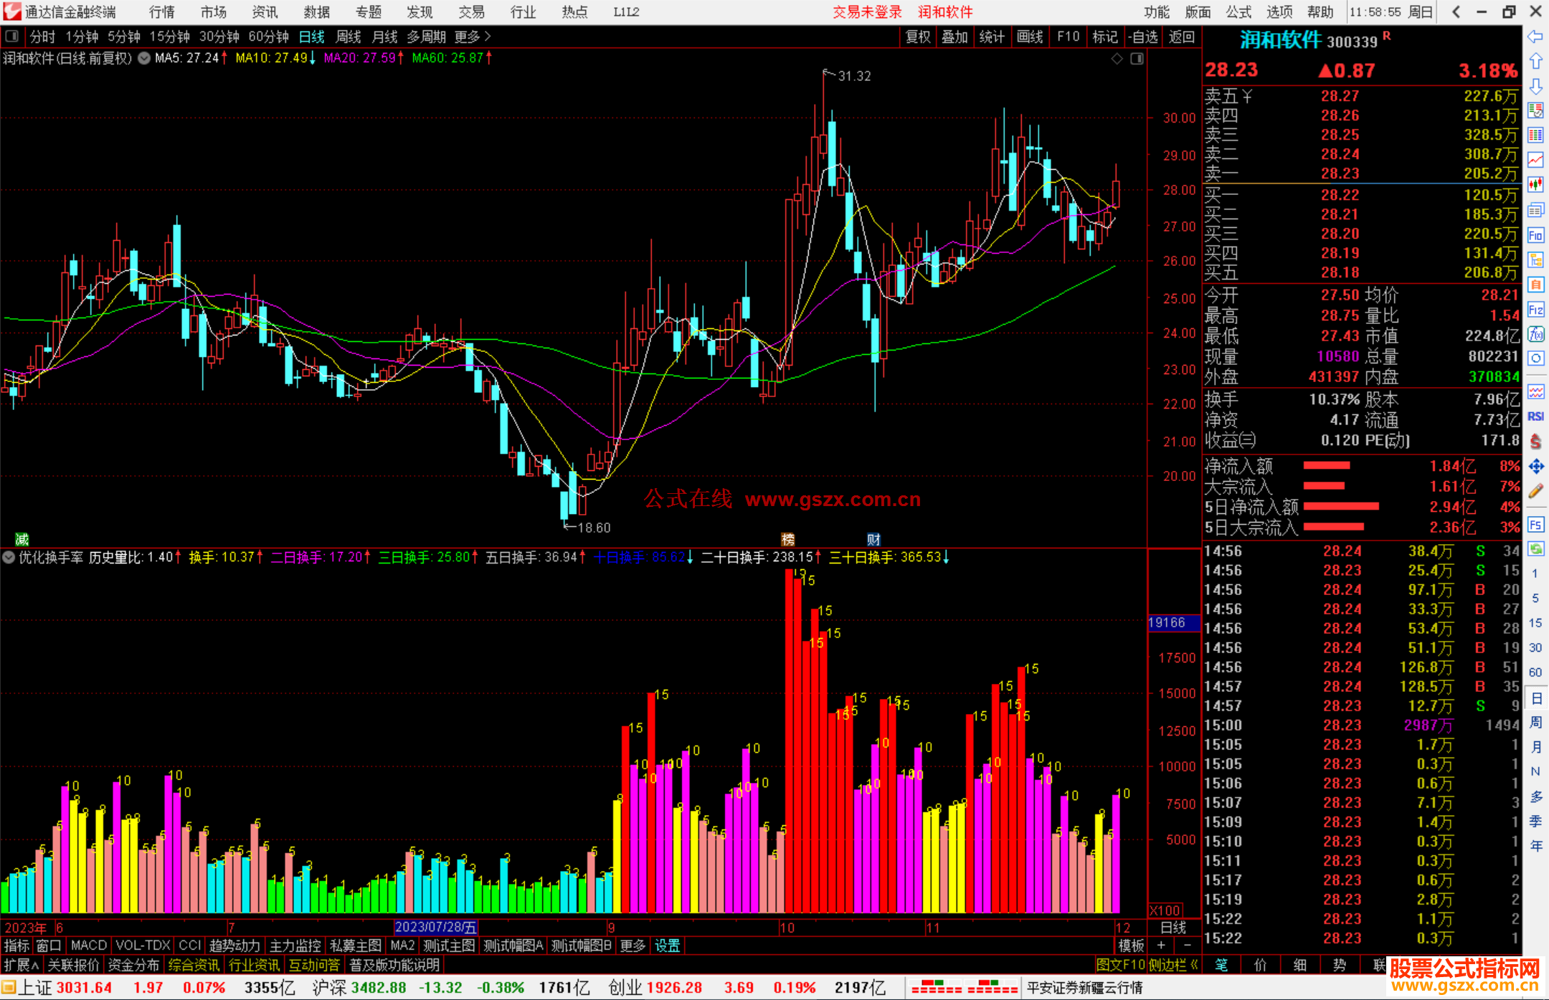Select MACD in the indicator bar
This screenshot has width=1549, height=1000.
(88, 946)
